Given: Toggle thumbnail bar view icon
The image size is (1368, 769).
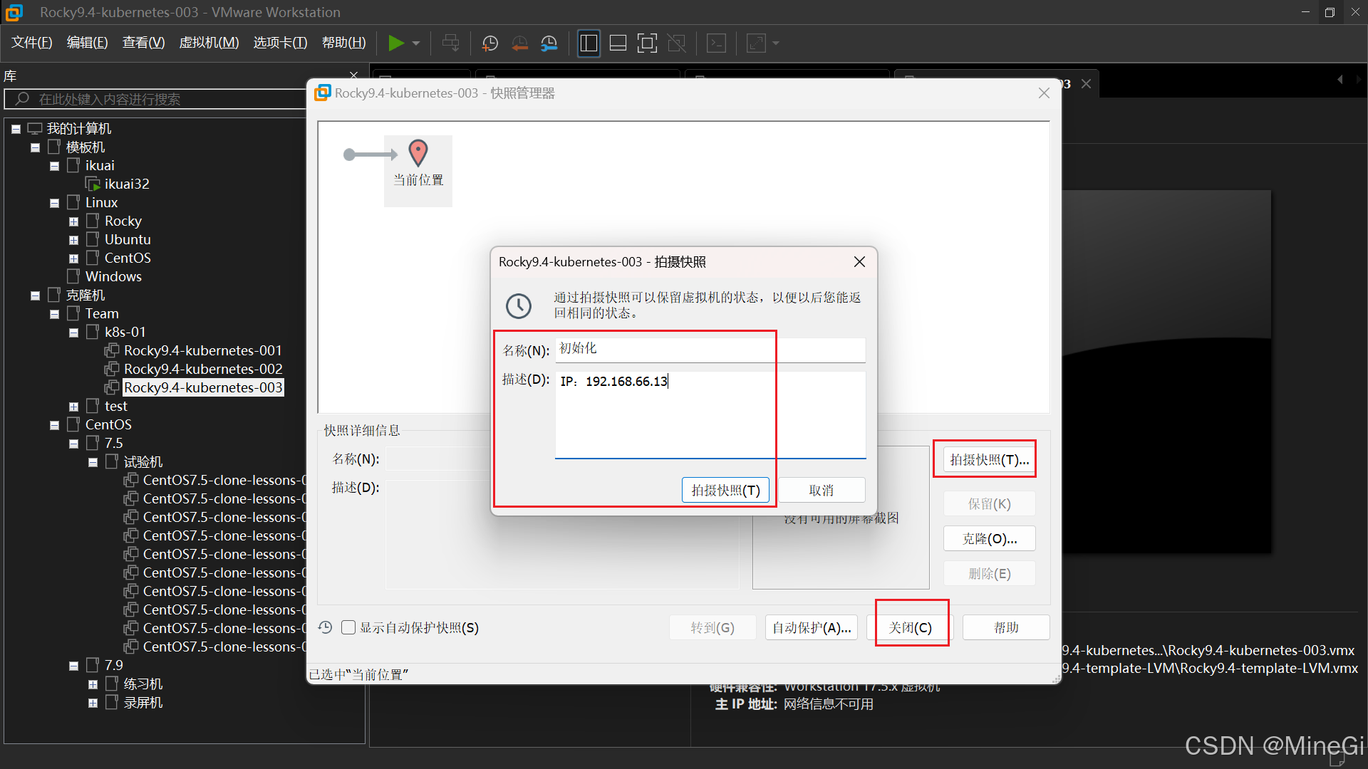Looking at the screenshot, I should [618, 43].
